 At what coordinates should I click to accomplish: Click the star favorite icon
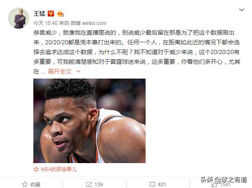[x=25, y=184]
